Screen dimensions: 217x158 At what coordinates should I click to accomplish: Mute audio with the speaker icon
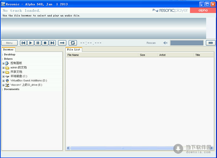click(165, 43)
